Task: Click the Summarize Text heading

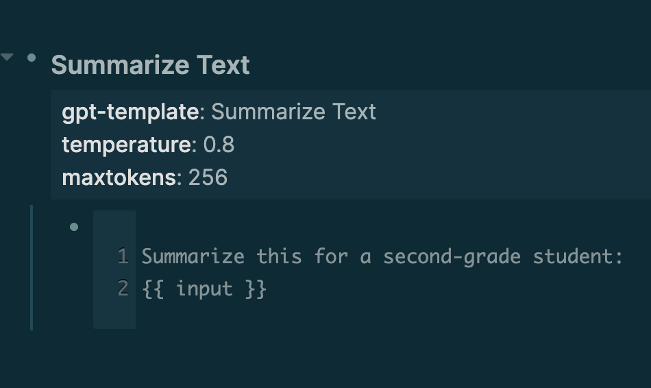Action: coord(150,65)
